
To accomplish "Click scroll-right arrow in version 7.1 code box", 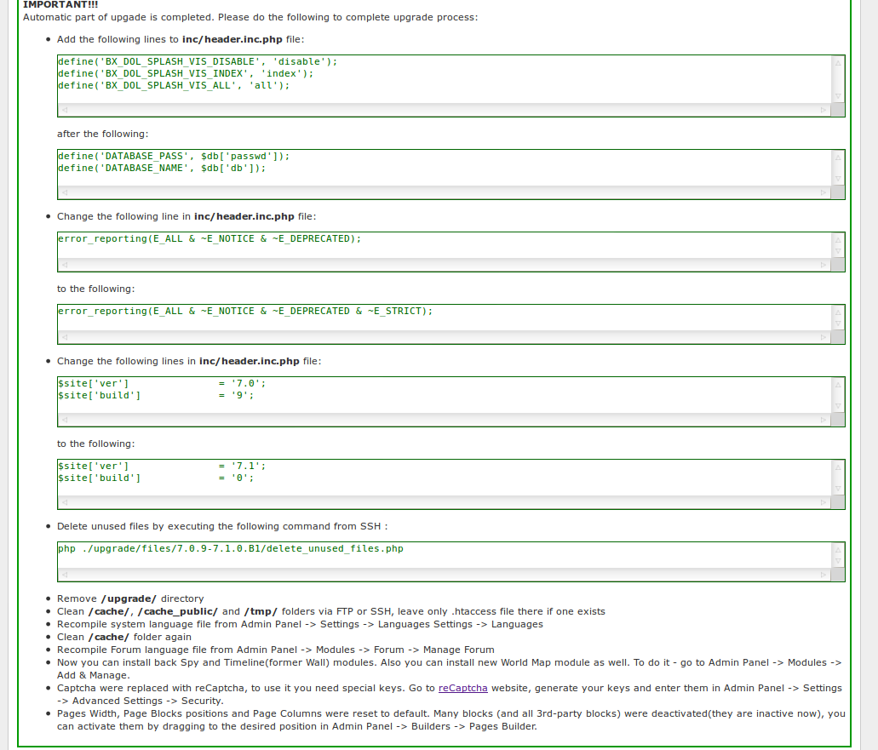I will (x=823, y=503).
